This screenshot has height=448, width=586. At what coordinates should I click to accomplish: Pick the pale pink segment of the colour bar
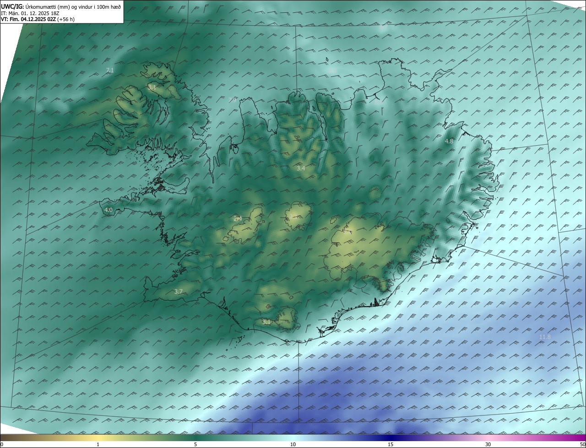(x=488, y=438)
